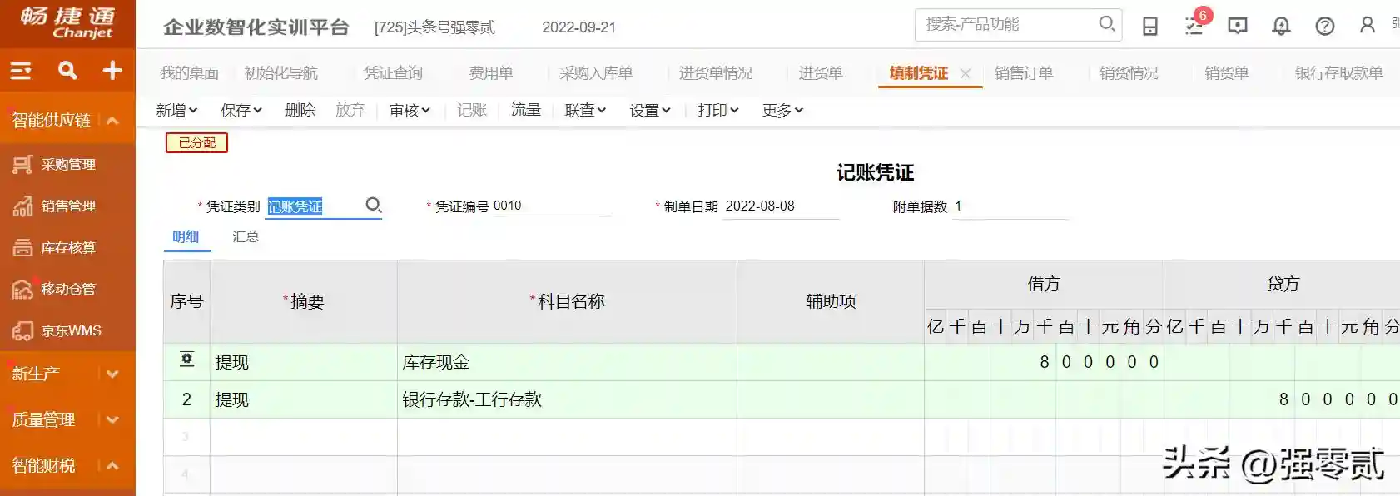The image size is (1400, 496).
Task: Click the sidebar magnifier search icon
Action: 67,71
